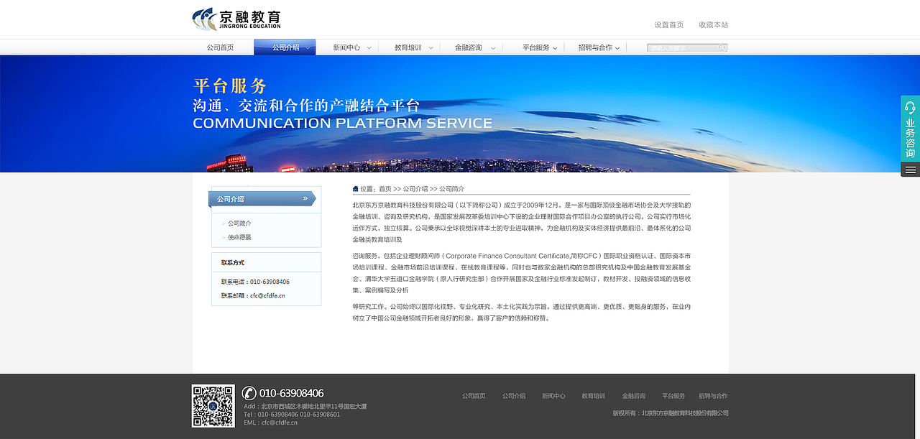The height and width of the screenshot is (439, 920).
Task: Click the paragraph beginning 北京东方京融教育科技
Action: pyautogui.click(x=522, y=222)
